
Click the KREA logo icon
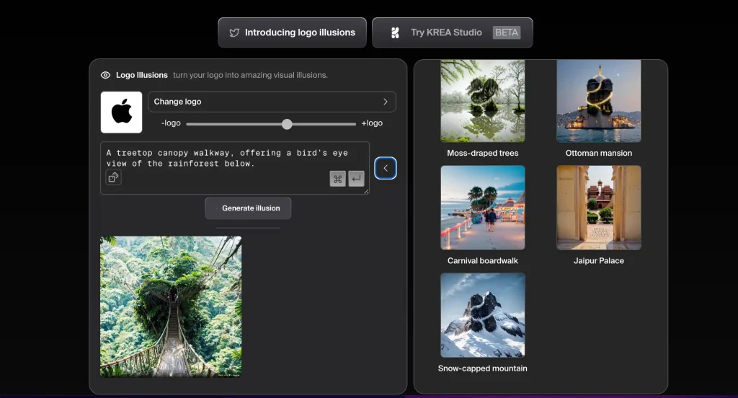396,32
